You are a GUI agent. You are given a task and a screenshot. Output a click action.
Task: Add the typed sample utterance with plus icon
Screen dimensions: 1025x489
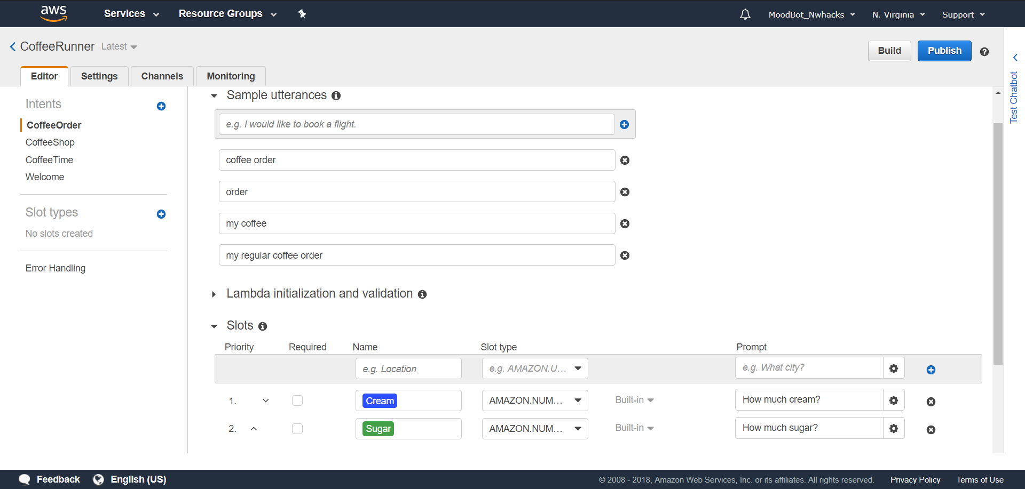[x=624, y=124]
